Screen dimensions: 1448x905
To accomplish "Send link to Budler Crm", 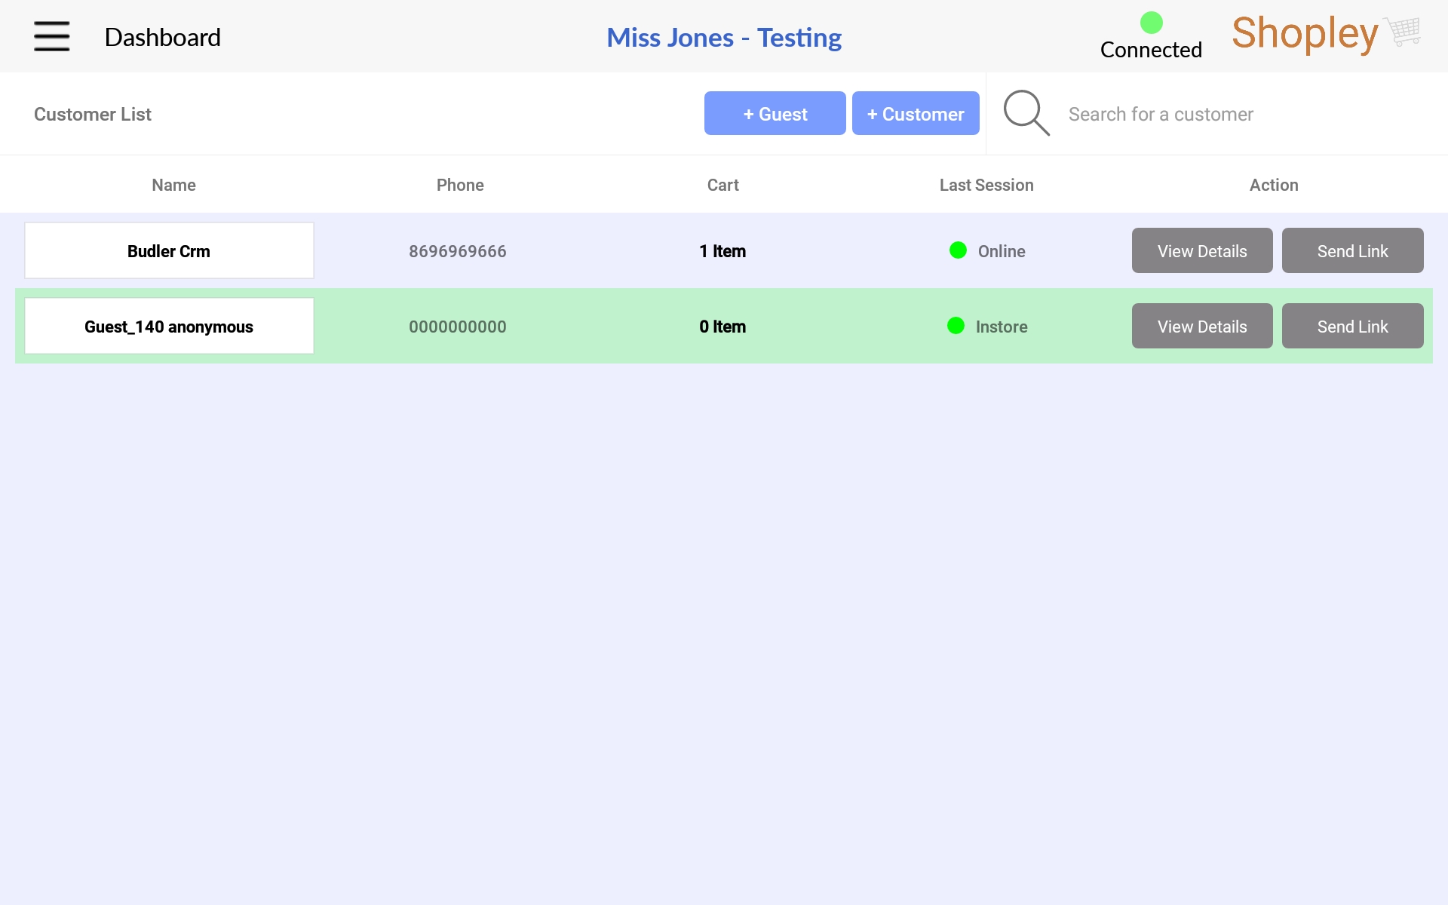I will click(x=1352, y=251).
